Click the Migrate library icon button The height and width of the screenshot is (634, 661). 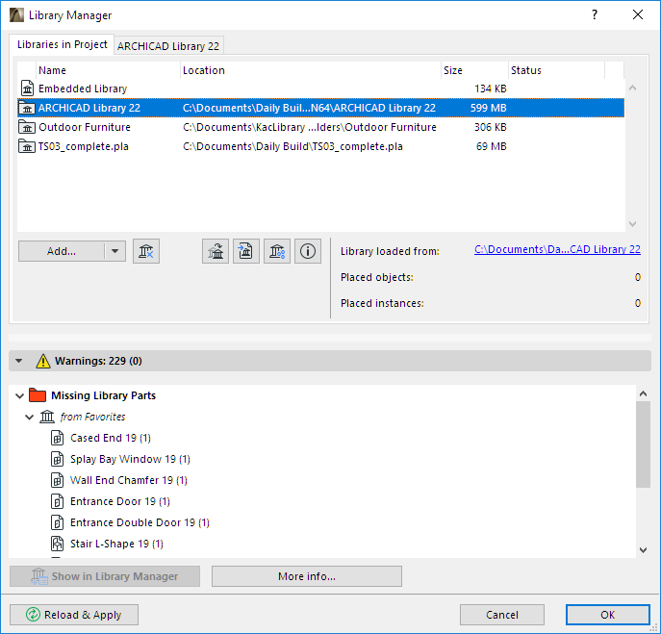point(216,251)
